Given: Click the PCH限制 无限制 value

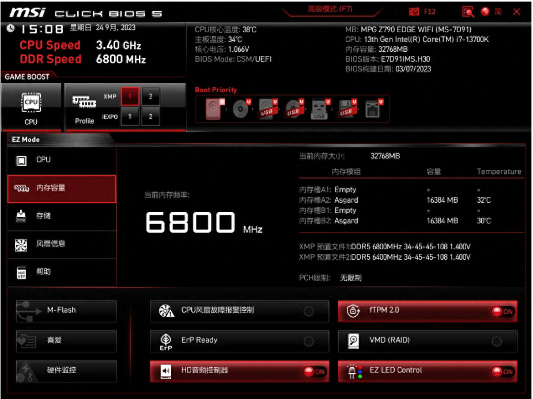Looking at the screenshot, I should tap(351, 278).
